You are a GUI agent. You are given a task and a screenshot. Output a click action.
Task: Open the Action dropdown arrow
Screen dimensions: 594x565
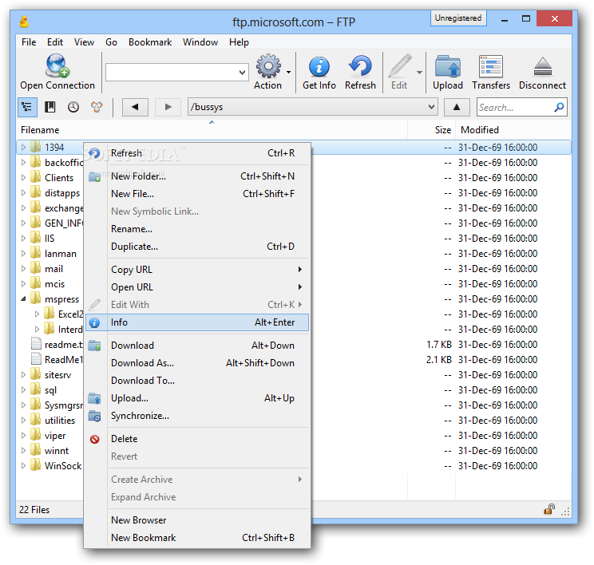click(289, 72)
